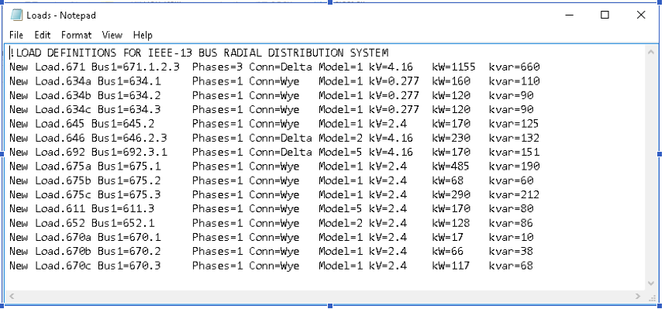665x309 pixels.
Task: Open the Help menu
Action: (x=143, y=35)
